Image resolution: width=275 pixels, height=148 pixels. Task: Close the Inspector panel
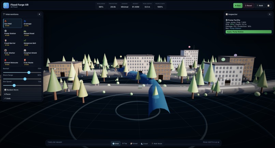click(x=270, y=14)
